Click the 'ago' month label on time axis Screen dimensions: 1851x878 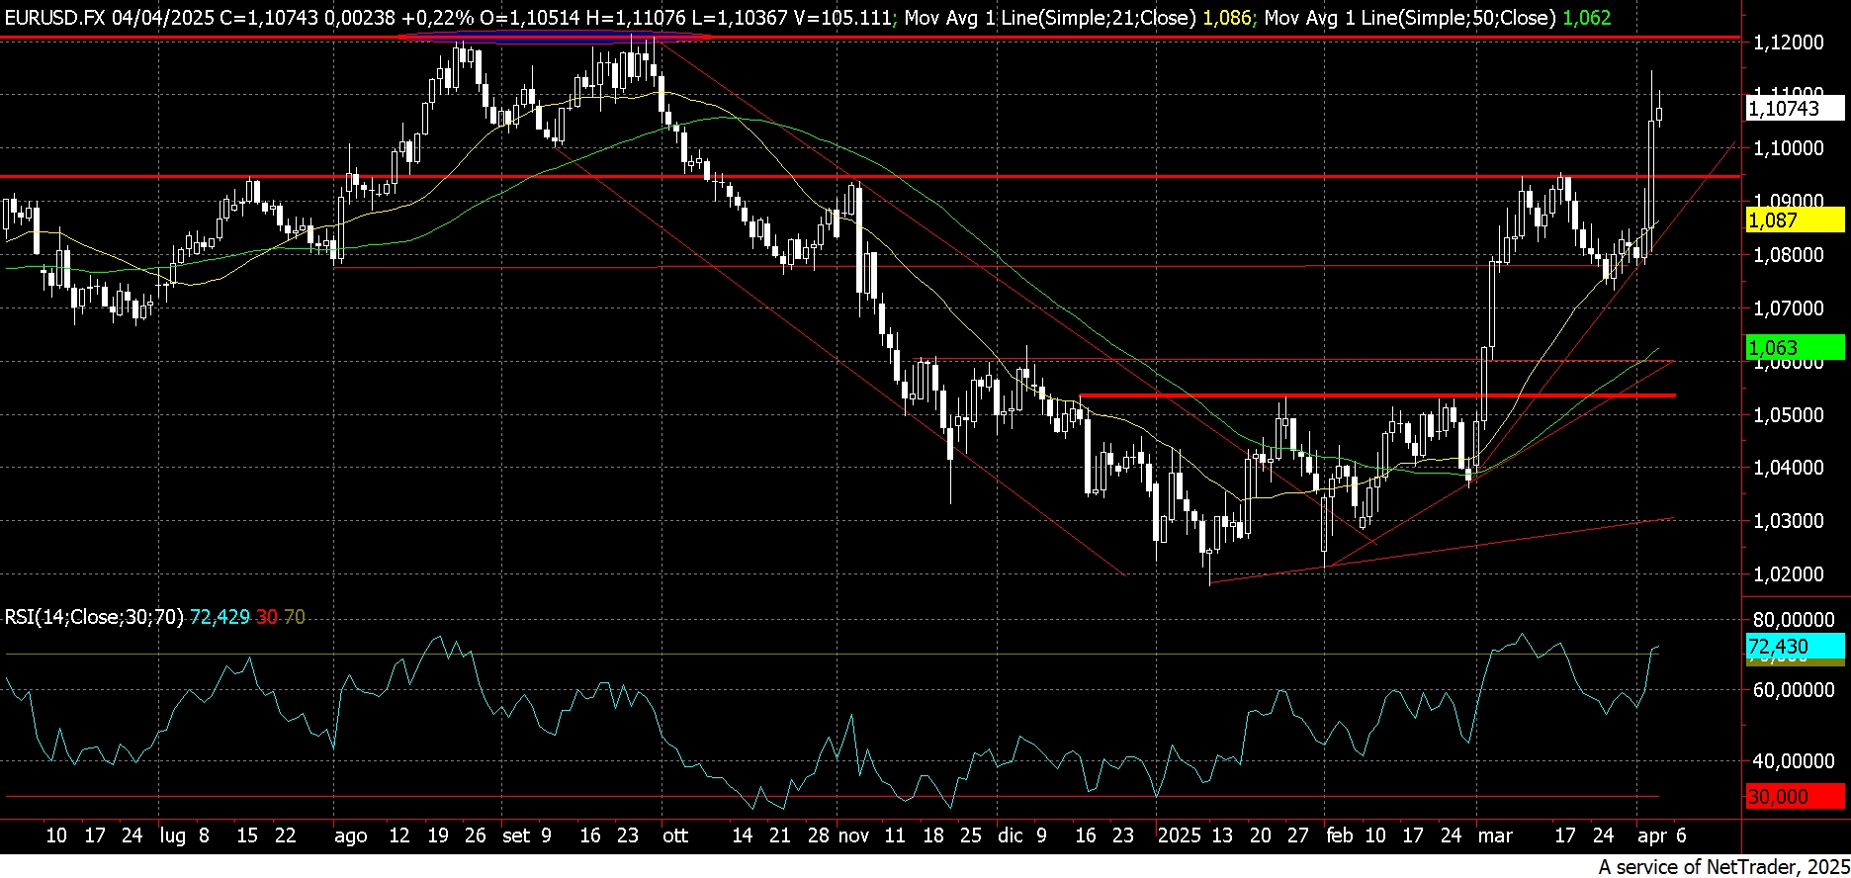click(x=350, y=836)
